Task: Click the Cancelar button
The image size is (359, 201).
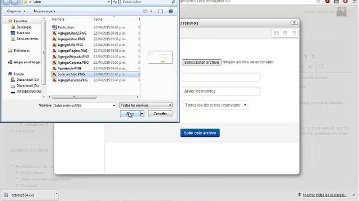Action: coord(160,113)
